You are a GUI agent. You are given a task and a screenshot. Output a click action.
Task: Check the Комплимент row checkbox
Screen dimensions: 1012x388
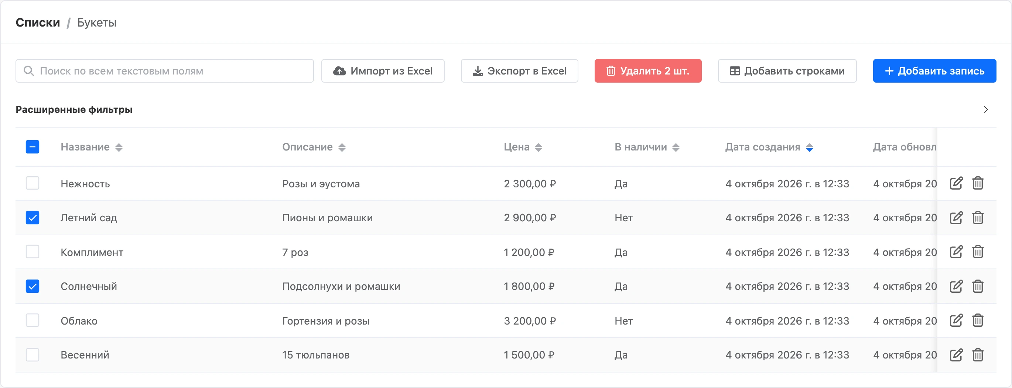tap(33, 252)
